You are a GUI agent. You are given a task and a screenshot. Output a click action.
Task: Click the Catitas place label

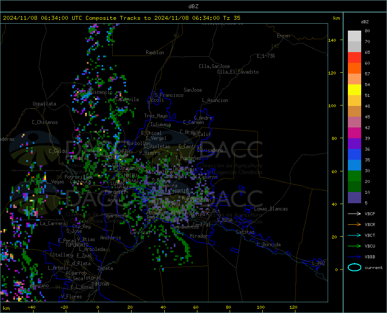245,232
